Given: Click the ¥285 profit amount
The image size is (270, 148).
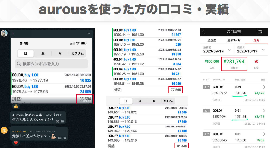Looking at the screenshot, I should [x=260, y=140].
